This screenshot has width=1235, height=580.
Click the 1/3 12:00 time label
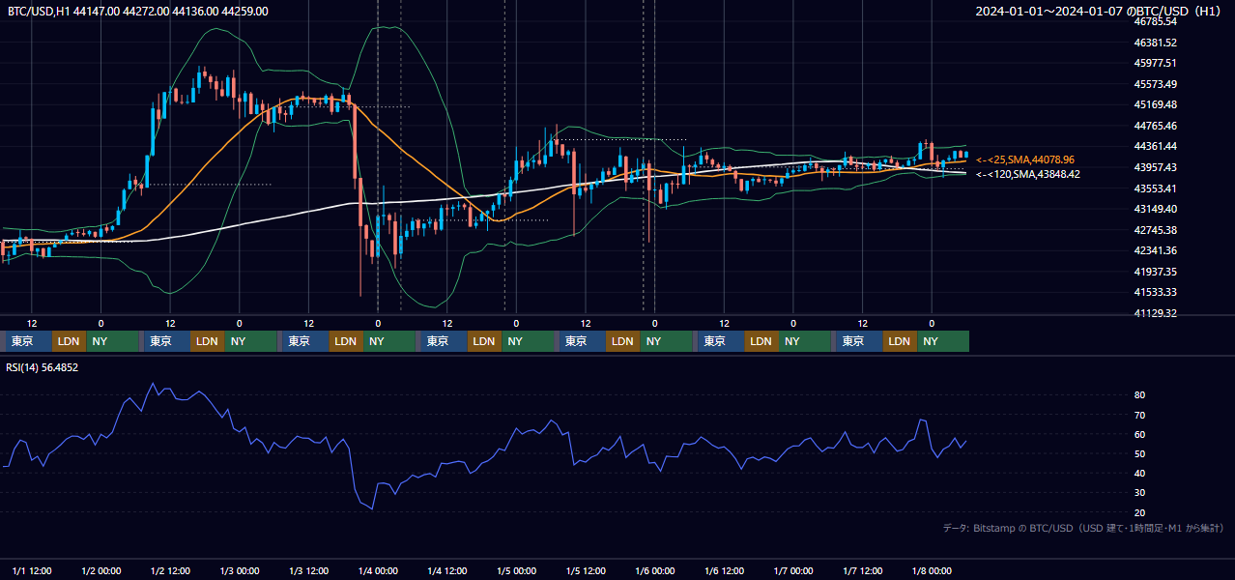[x=308, y=570]
